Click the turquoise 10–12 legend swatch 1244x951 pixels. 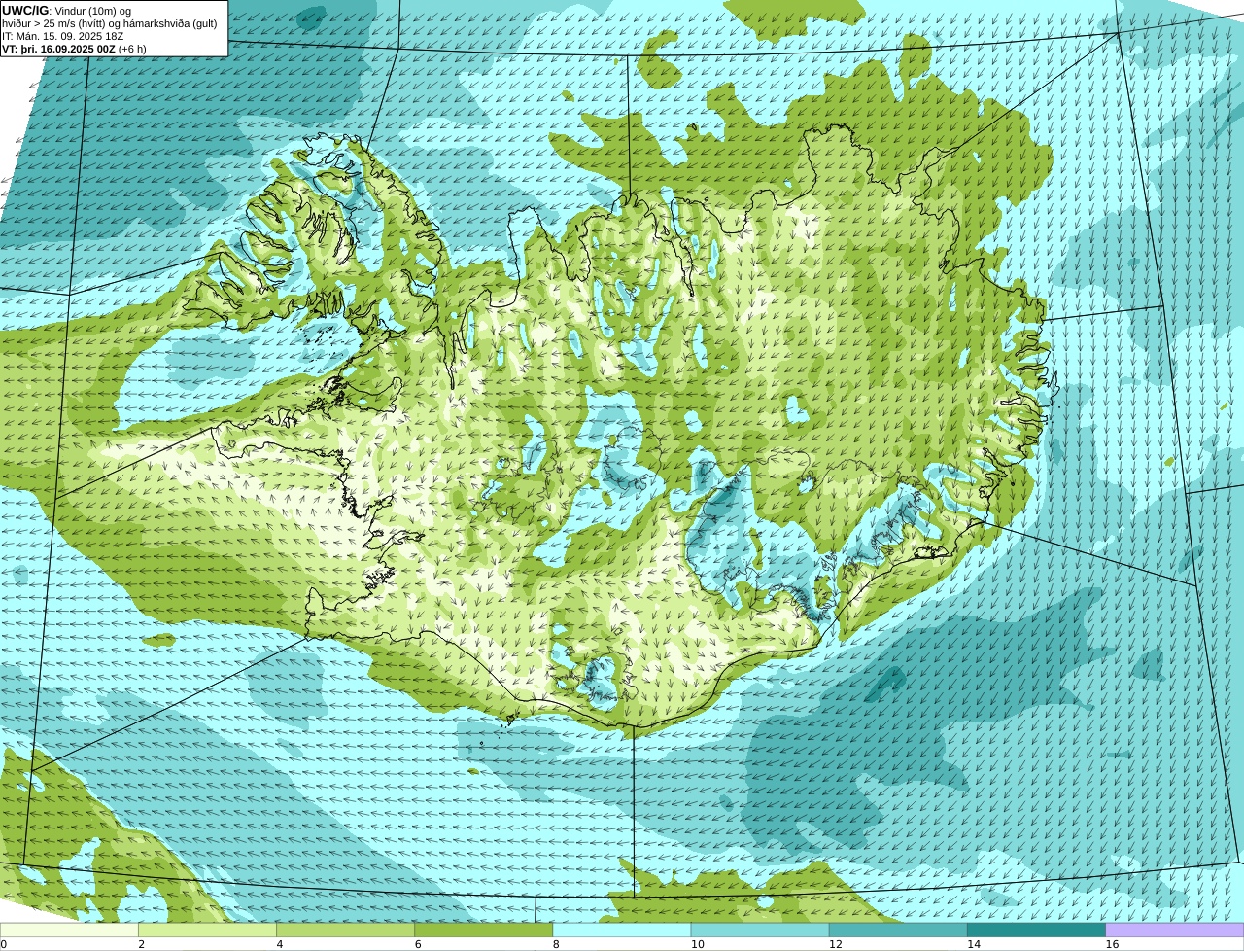point(760,931)
